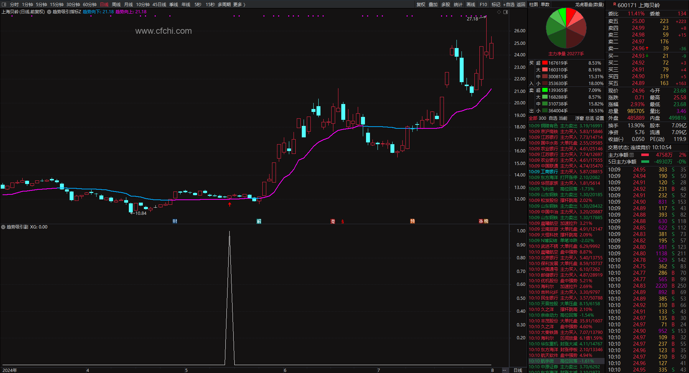Switch to 月线 monthly chart

128,5
